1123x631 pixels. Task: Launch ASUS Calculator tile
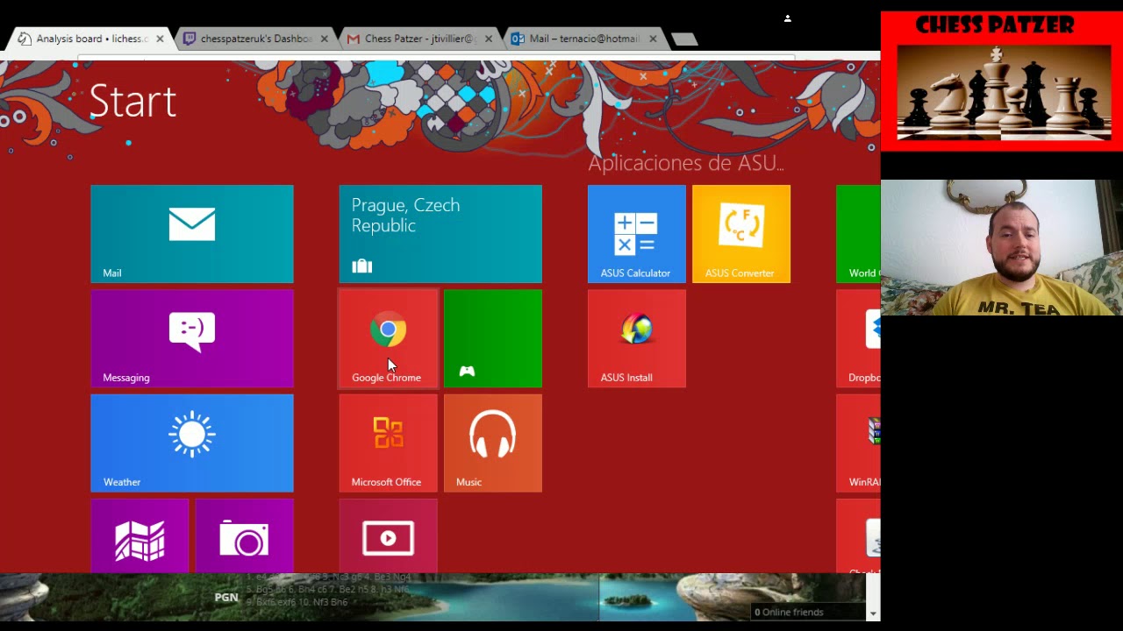tap(637, 234)
